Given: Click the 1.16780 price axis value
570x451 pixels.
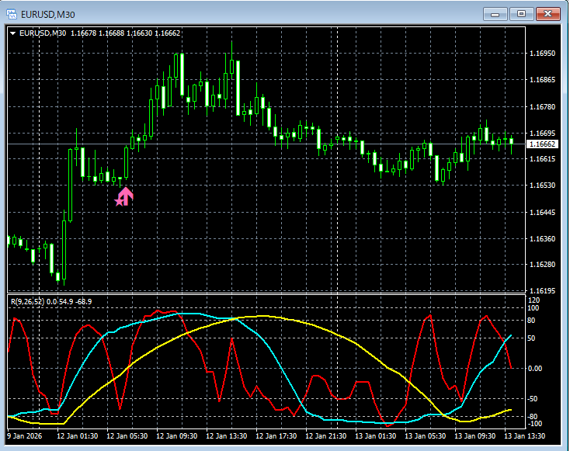Looking at the screenshot, I should click(x=542, y=107).
